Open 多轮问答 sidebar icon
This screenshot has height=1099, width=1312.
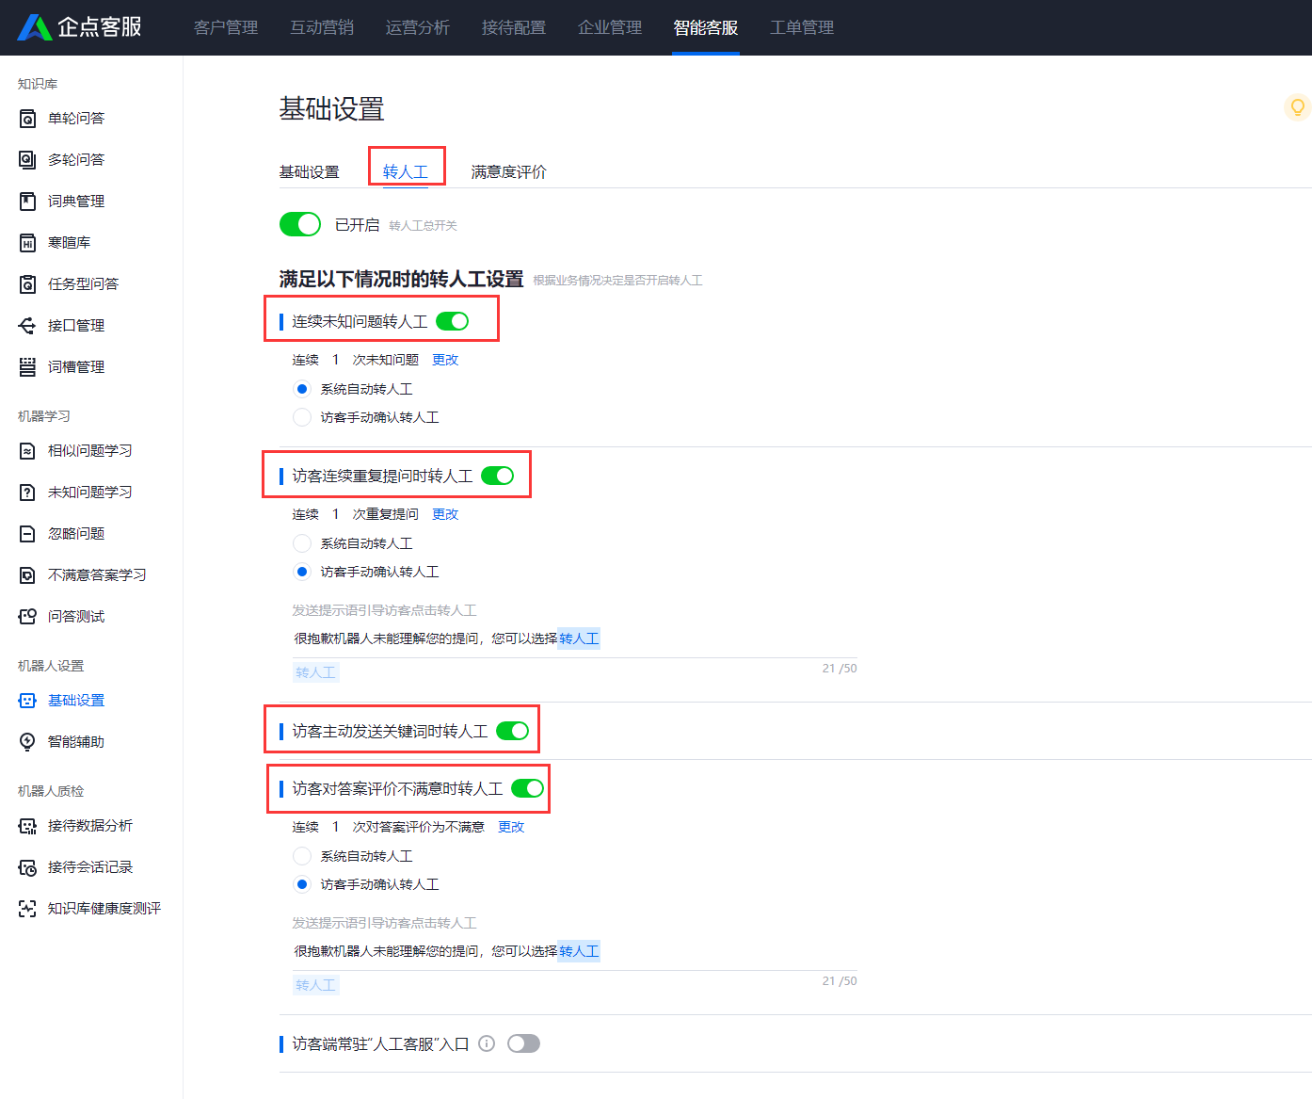[x=28, y=160]
